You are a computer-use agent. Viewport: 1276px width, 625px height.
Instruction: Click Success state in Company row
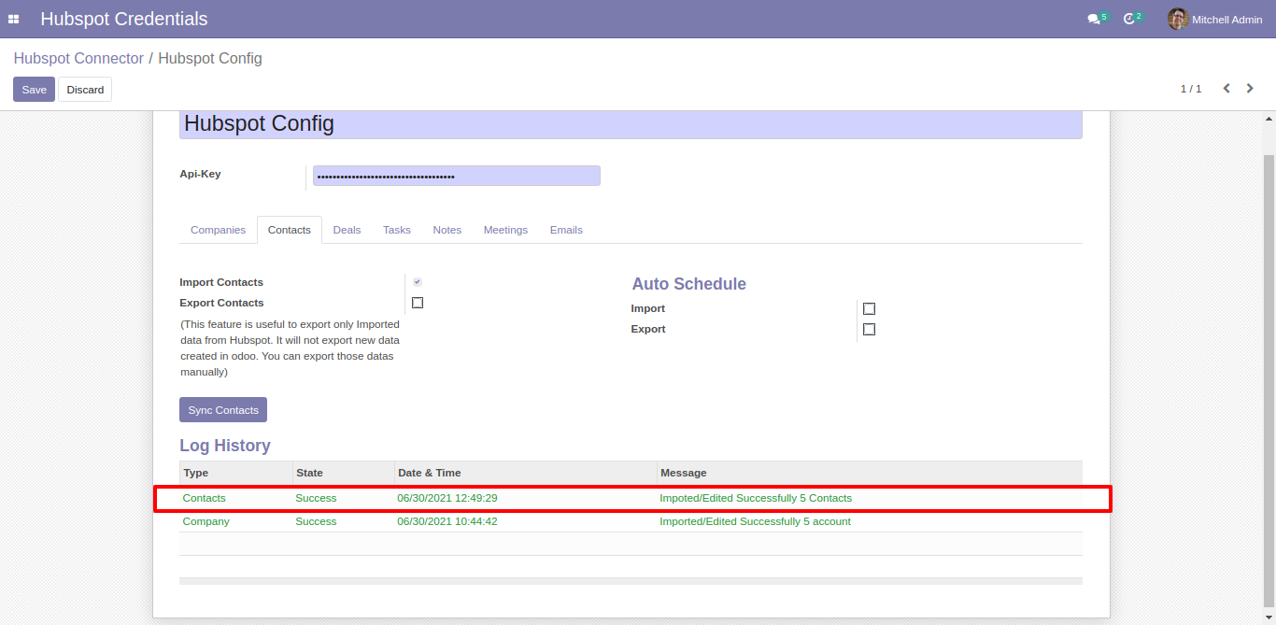click(316, 521)
